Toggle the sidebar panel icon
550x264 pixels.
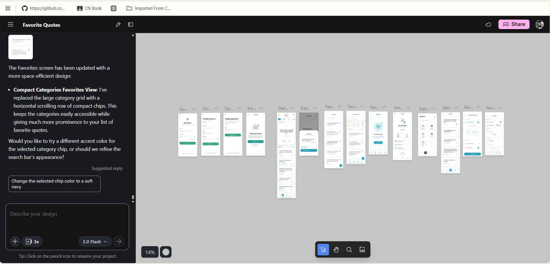tap(131, 24)
